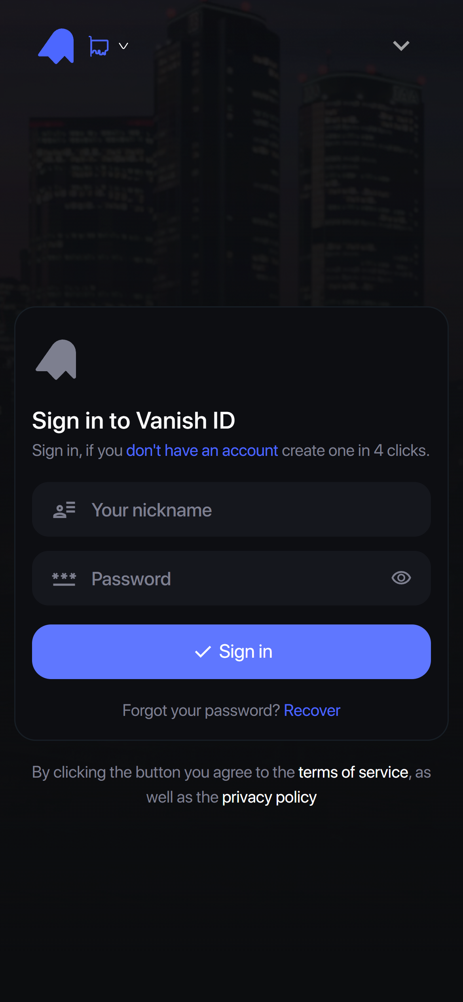Click the nickname person-card icon
463x1002 pixels.
coord(64,510)
